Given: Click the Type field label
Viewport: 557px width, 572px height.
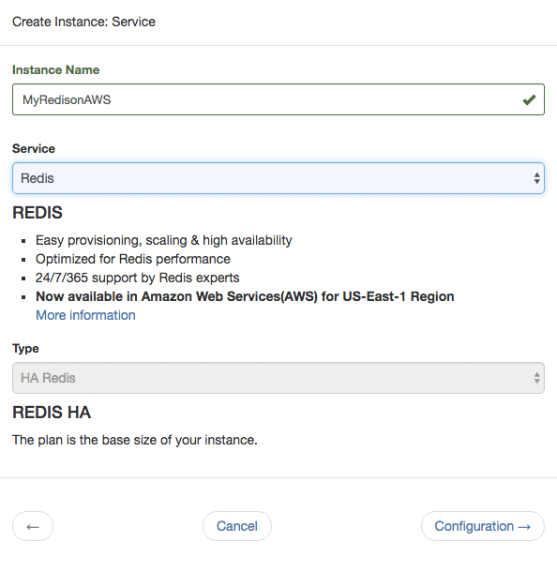Looking at the screenshot, I should [25, 349].
